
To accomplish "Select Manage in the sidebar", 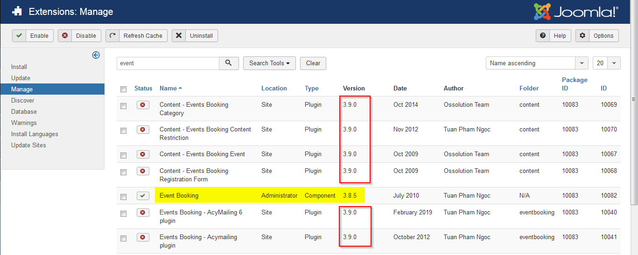I will [x=52, y=89].
